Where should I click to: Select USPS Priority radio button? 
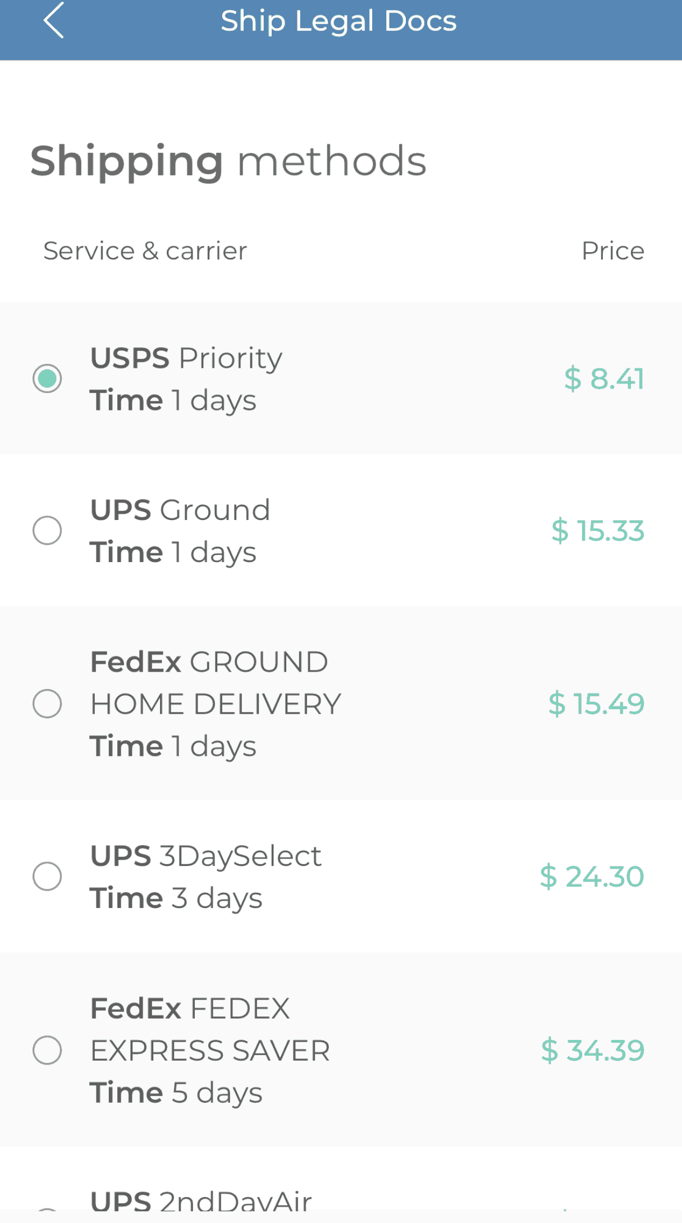pyautogui.click(x=47, y=378)
